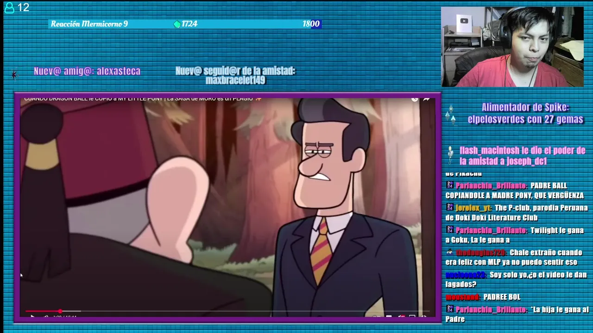Click the viewer count person icon
The height and width of the screenshot is (333, 593).
[9, 8]
